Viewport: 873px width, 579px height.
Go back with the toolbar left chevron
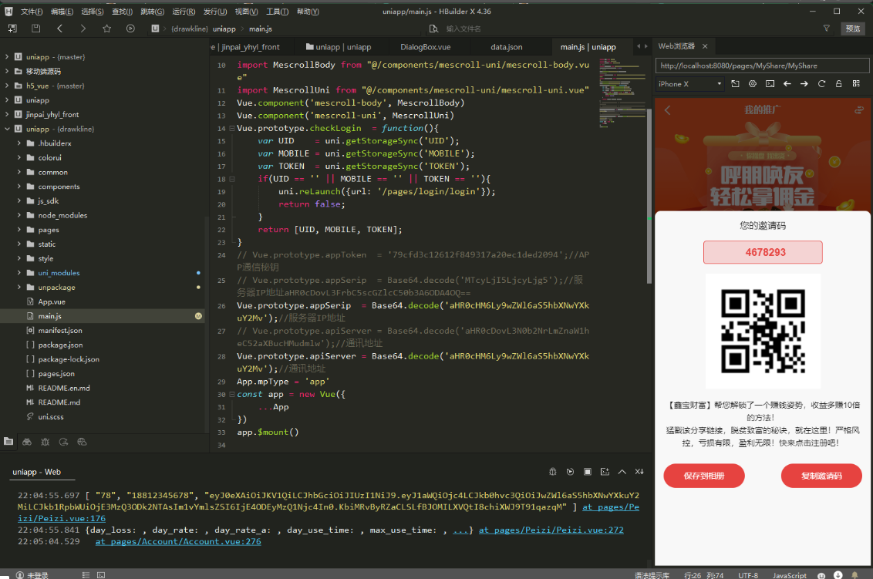(59, 29)
